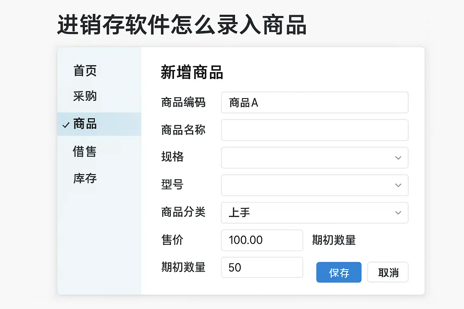Click the 取消 button

click(388, 272)
